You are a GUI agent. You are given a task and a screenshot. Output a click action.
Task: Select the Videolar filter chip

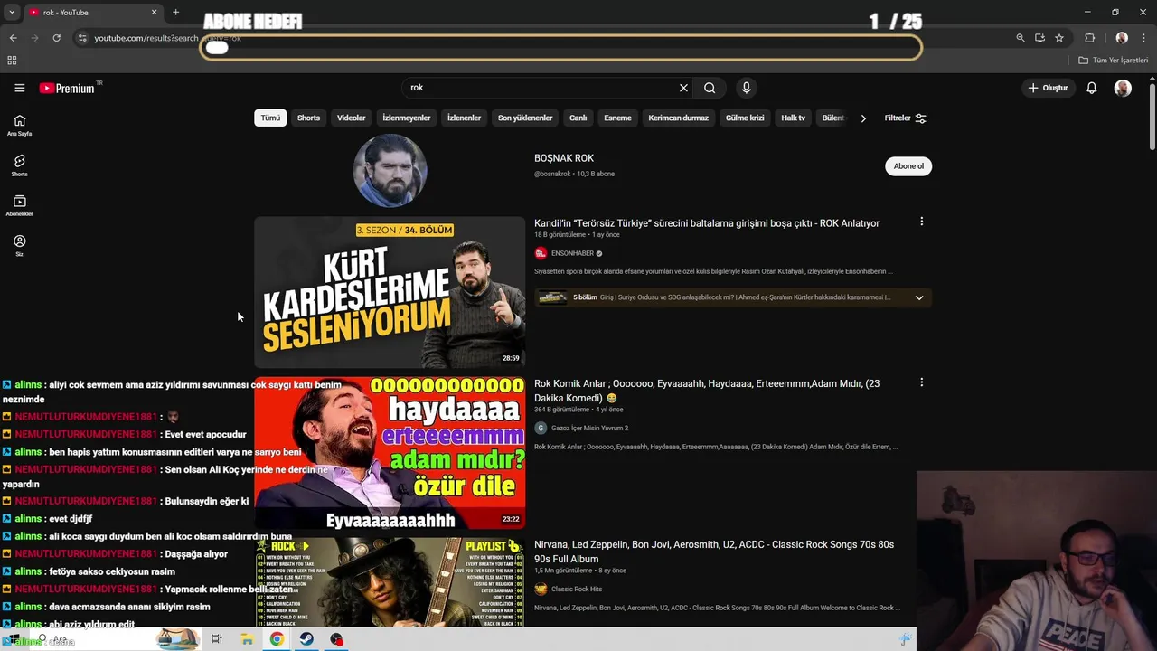[x=352, y=118]
